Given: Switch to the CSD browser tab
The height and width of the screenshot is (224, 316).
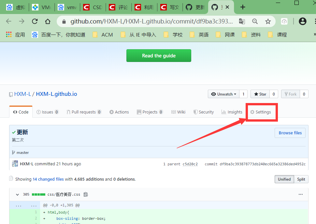Looking at the screenshot, I should tap(93, 7).
